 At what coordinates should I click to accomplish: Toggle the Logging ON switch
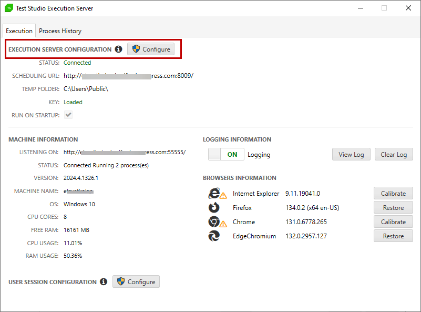(226, 154)
